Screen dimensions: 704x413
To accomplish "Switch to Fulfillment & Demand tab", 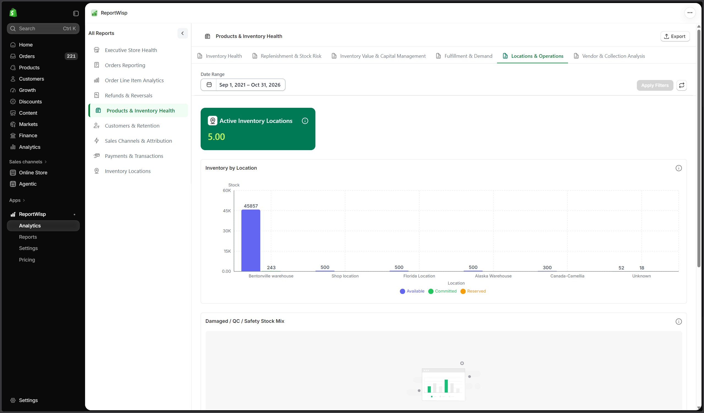I will click(464, 56).
